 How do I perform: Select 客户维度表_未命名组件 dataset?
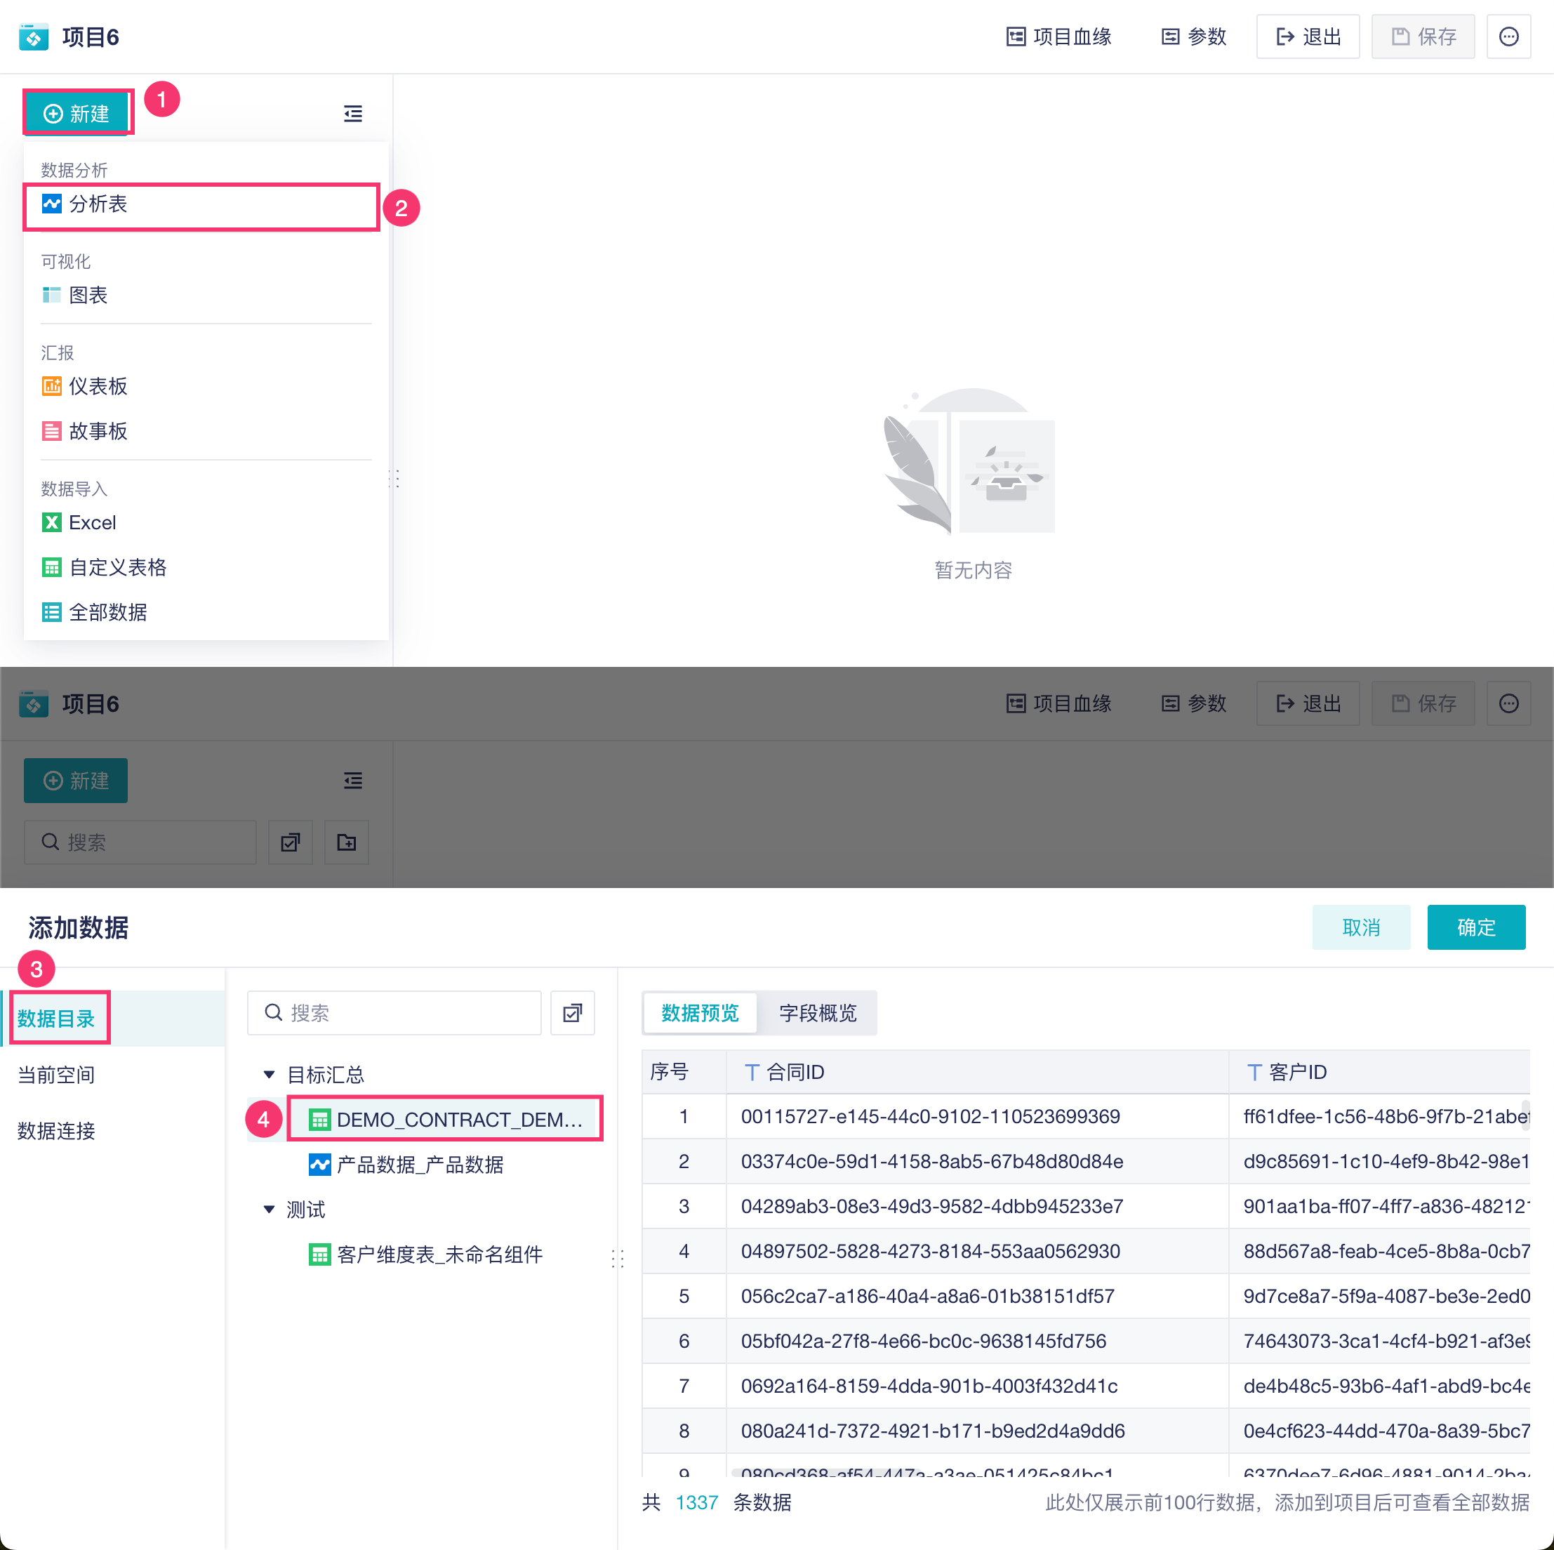point(439,1254)
